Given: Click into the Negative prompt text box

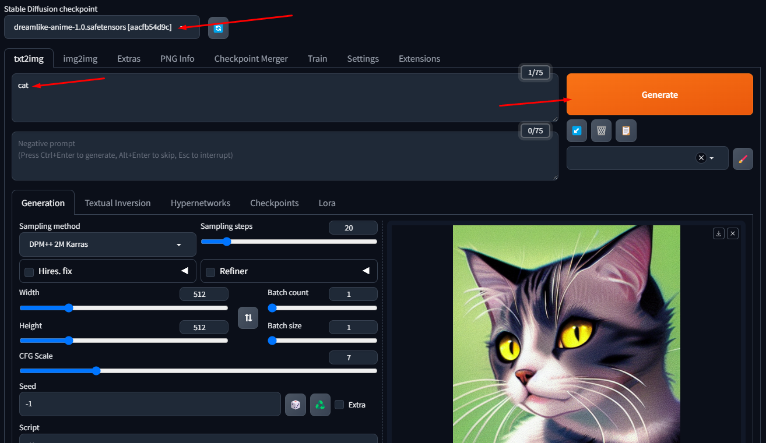Looking at the screenshot, I should [x=284, y=155].
